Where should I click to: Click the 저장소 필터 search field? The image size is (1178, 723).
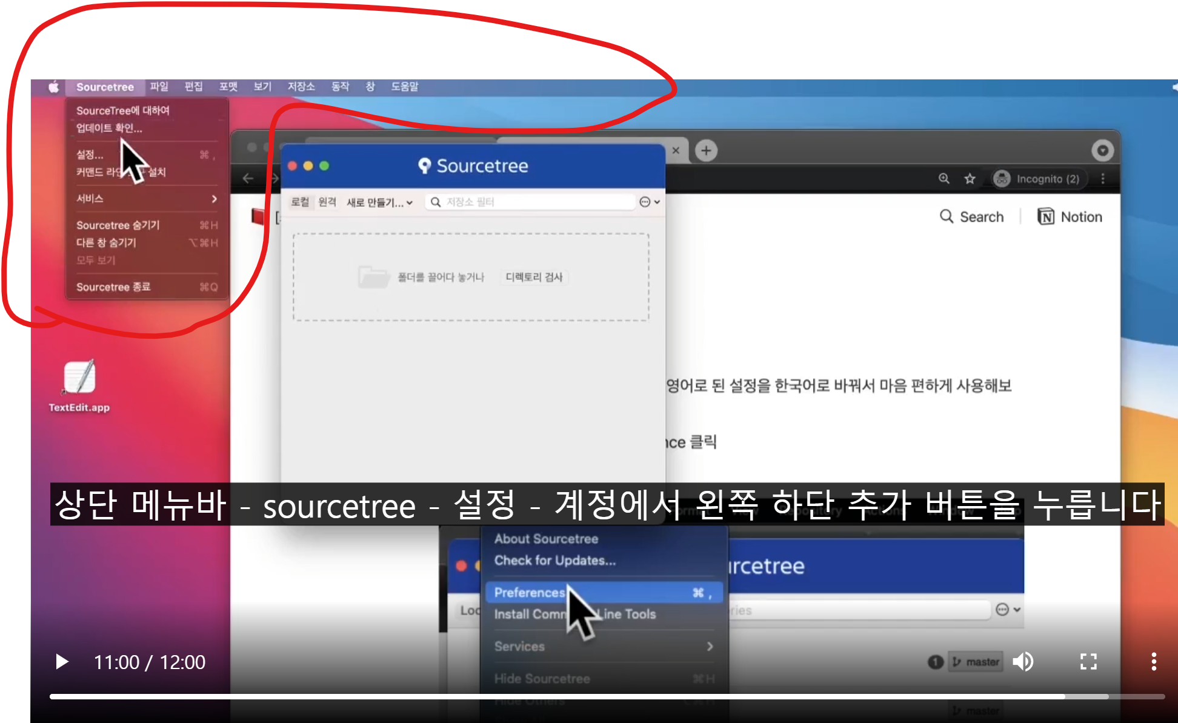tap(530, 202)
